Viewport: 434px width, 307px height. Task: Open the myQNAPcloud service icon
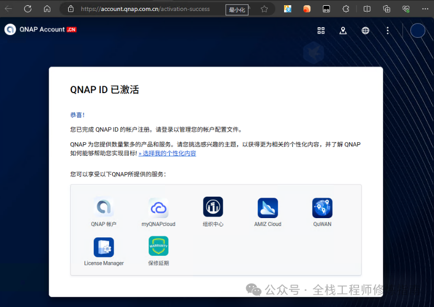click(x=158, y=208)
